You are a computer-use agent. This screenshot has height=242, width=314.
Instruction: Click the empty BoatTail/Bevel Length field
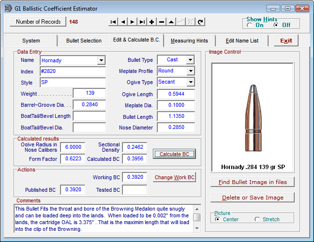coord(90,116)
